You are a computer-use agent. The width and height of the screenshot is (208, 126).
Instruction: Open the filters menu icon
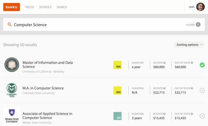198,25
